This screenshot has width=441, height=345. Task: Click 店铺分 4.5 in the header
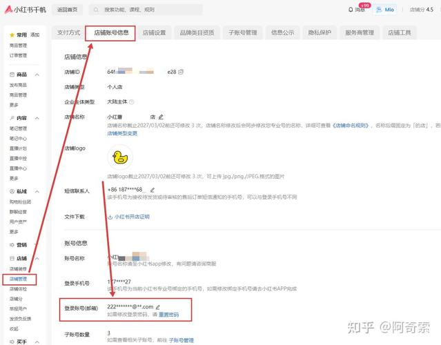(x=421, y=10)
